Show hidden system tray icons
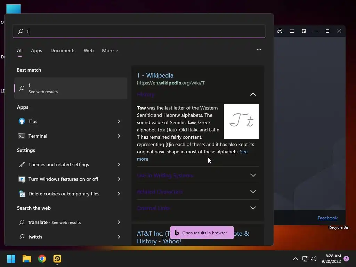This screenshot has width=356, height=267. (x=296, y=259)
